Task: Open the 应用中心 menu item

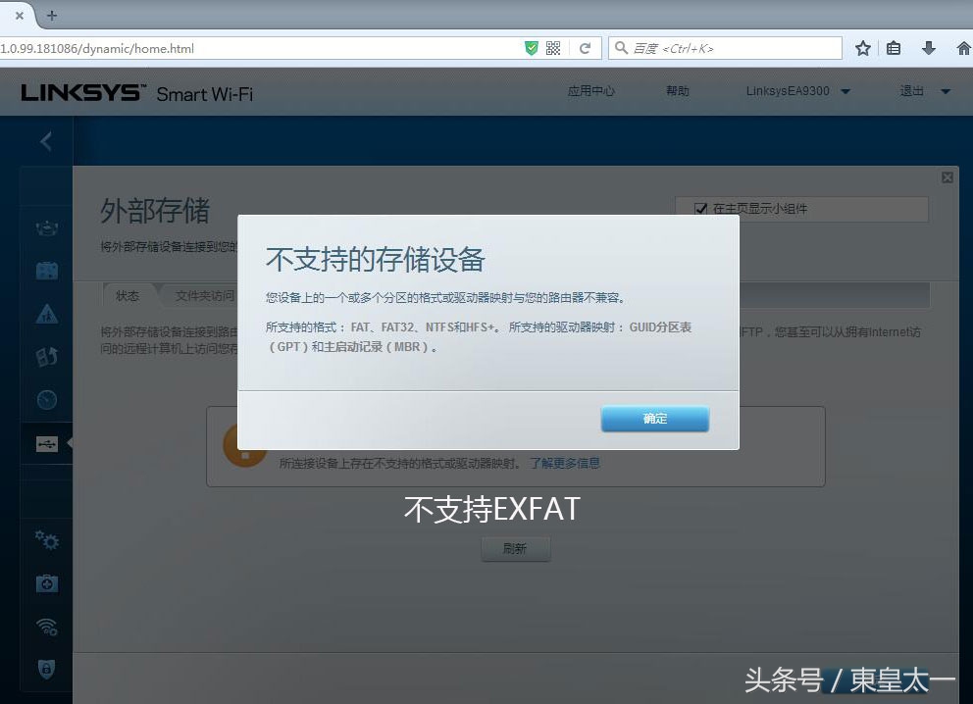Action: click(x=591, y=90)
